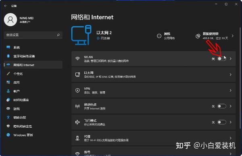Screen dimensions: 242x156
Task: Click the System monitor icon
Action: pos(8,47)
